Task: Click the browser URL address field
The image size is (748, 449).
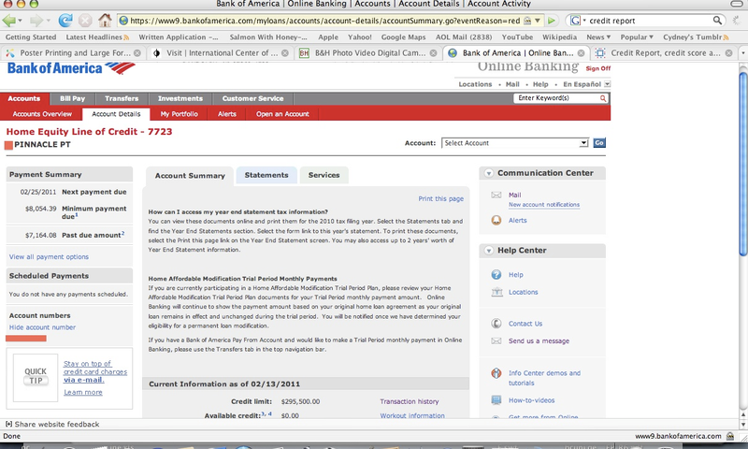Action: pyautogui.click(x=324, y=21)
